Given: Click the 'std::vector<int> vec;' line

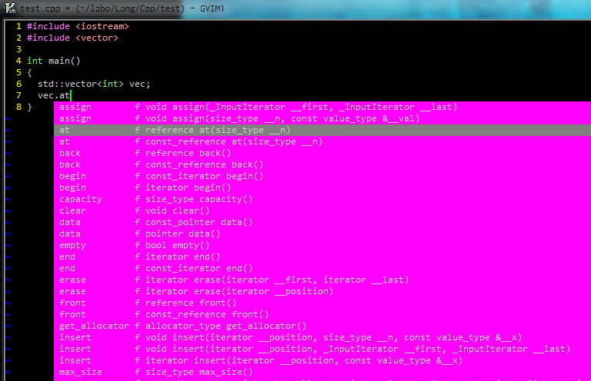Looking at the screenshot, I should pos(94,84).
